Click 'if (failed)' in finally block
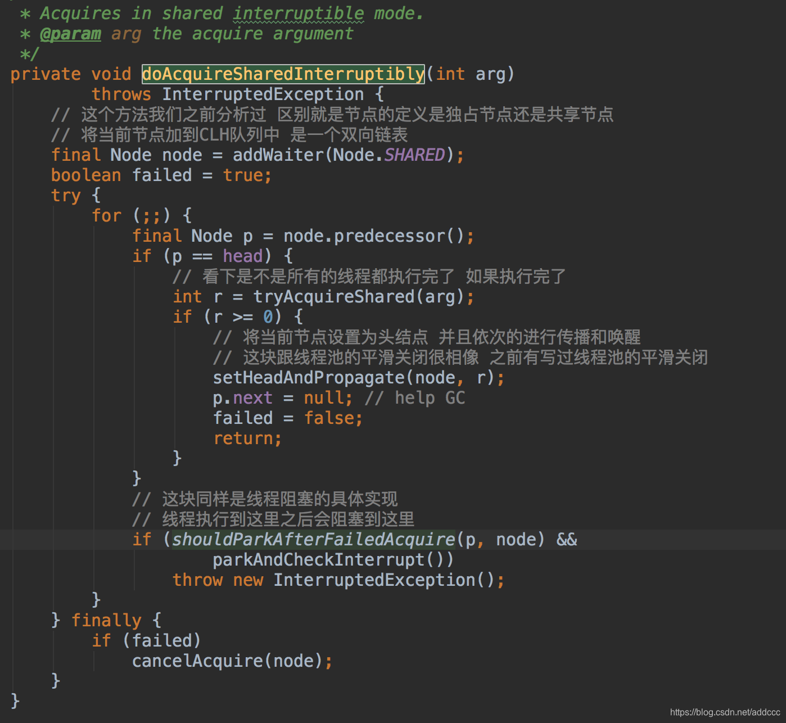Image resolution: width=786 pixels, height=723 pixels. tap(146, 640)
